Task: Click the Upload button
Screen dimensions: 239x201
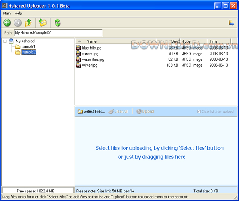Action: tap(145, 111)
